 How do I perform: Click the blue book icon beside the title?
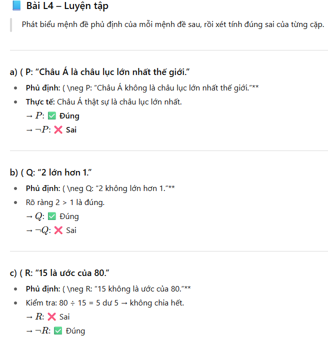[16, 6]
